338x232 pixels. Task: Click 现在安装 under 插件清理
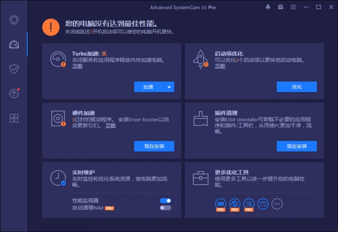(296, 146)
